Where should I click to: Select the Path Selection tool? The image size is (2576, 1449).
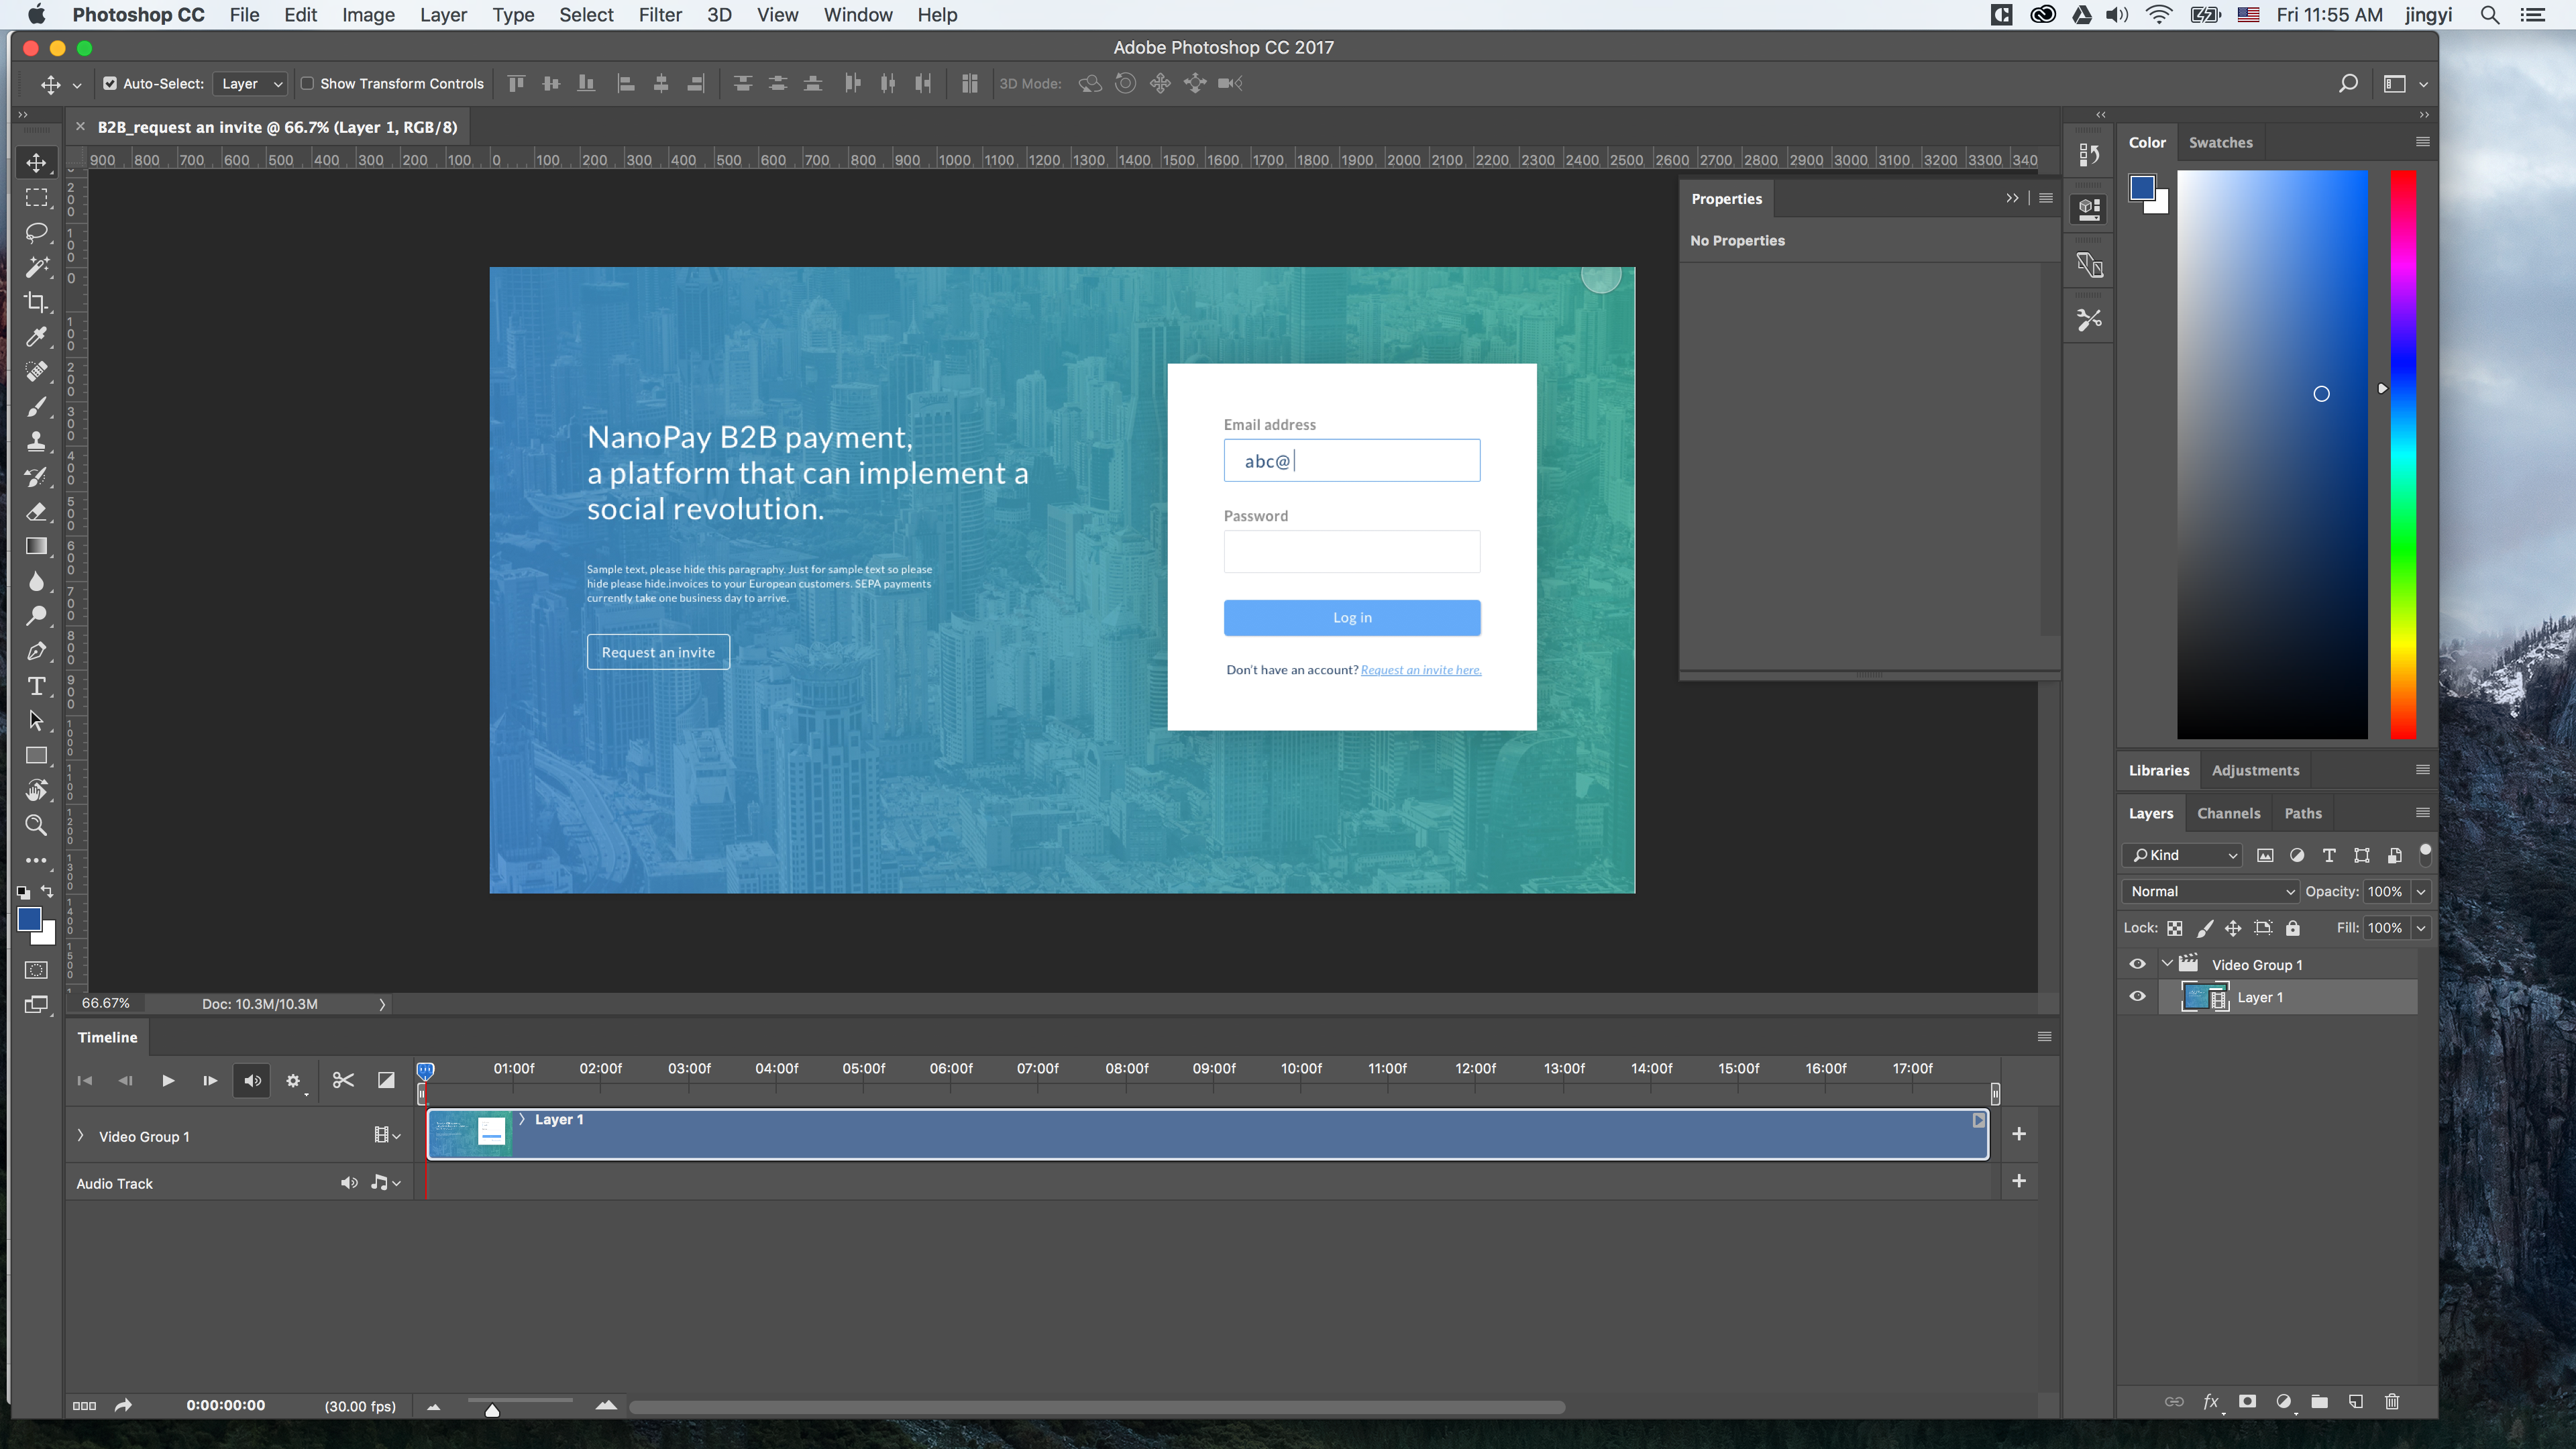37,720
